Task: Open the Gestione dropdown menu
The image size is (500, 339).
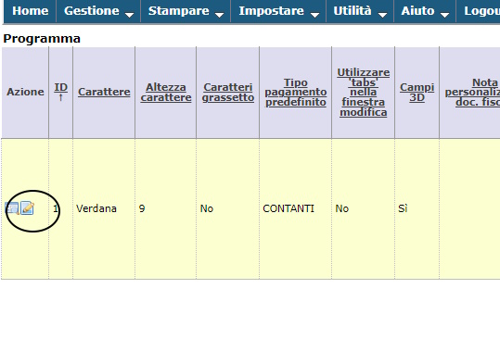Action: [98, 11]
